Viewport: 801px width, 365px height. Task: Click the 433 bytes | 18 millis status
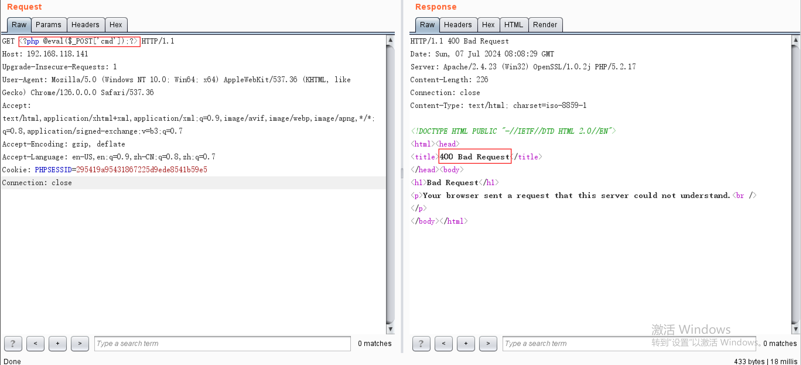[765, 361]
